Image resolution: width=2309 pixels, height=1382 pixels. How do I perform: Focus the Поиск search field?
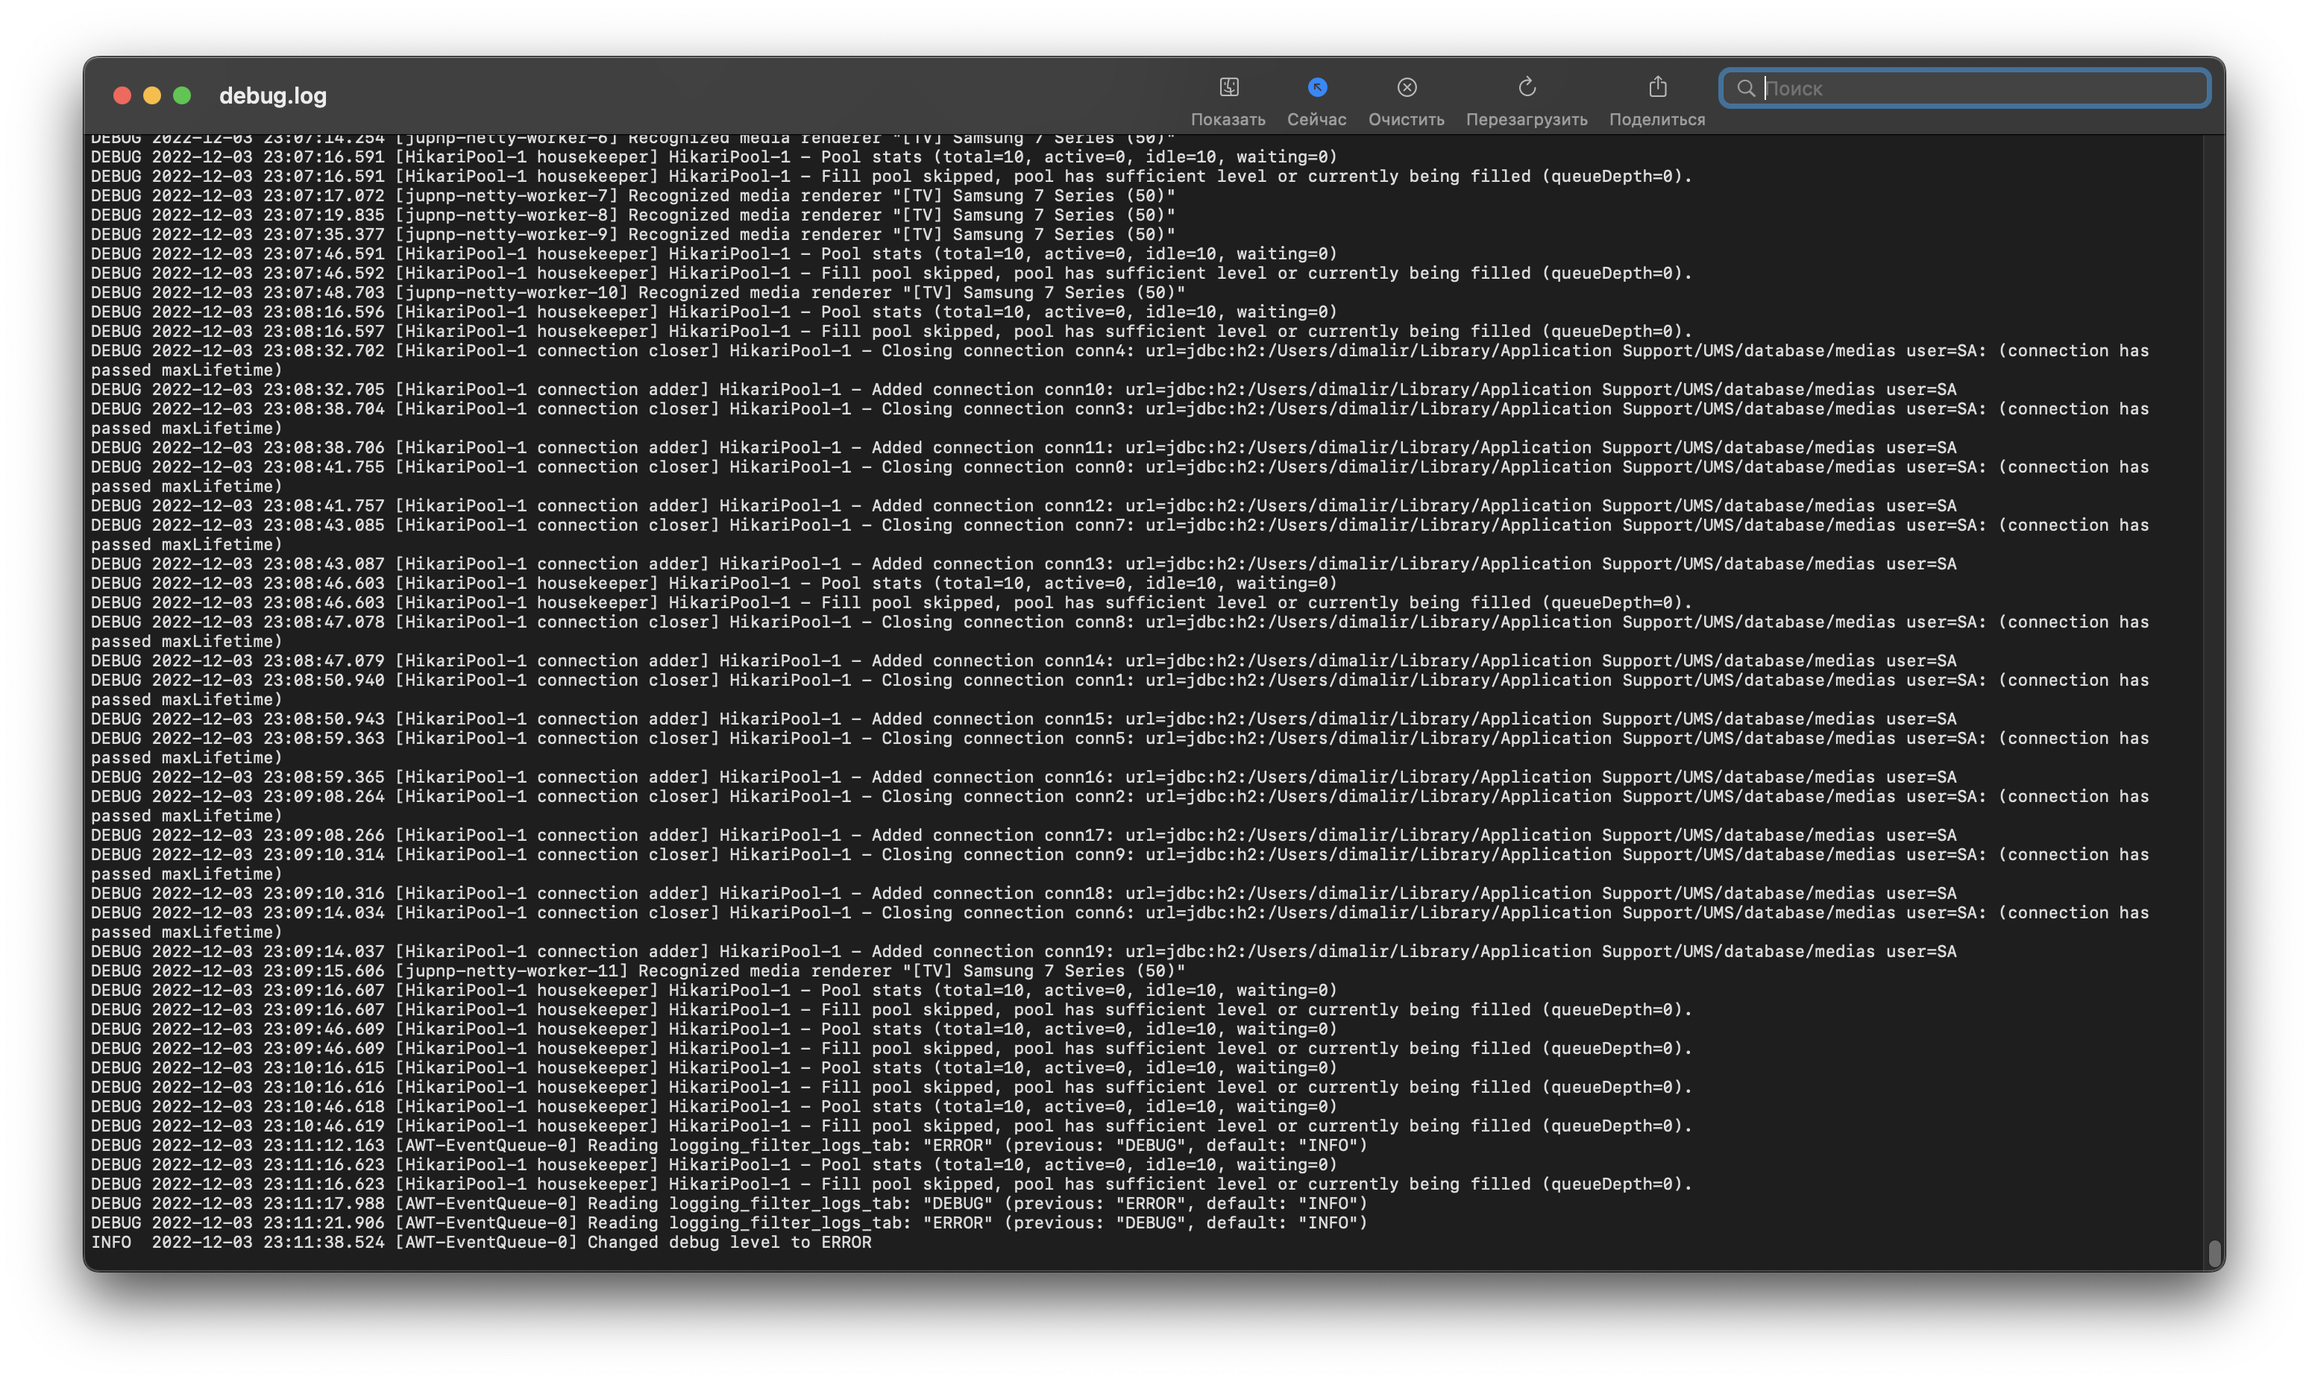point(1964,89)
